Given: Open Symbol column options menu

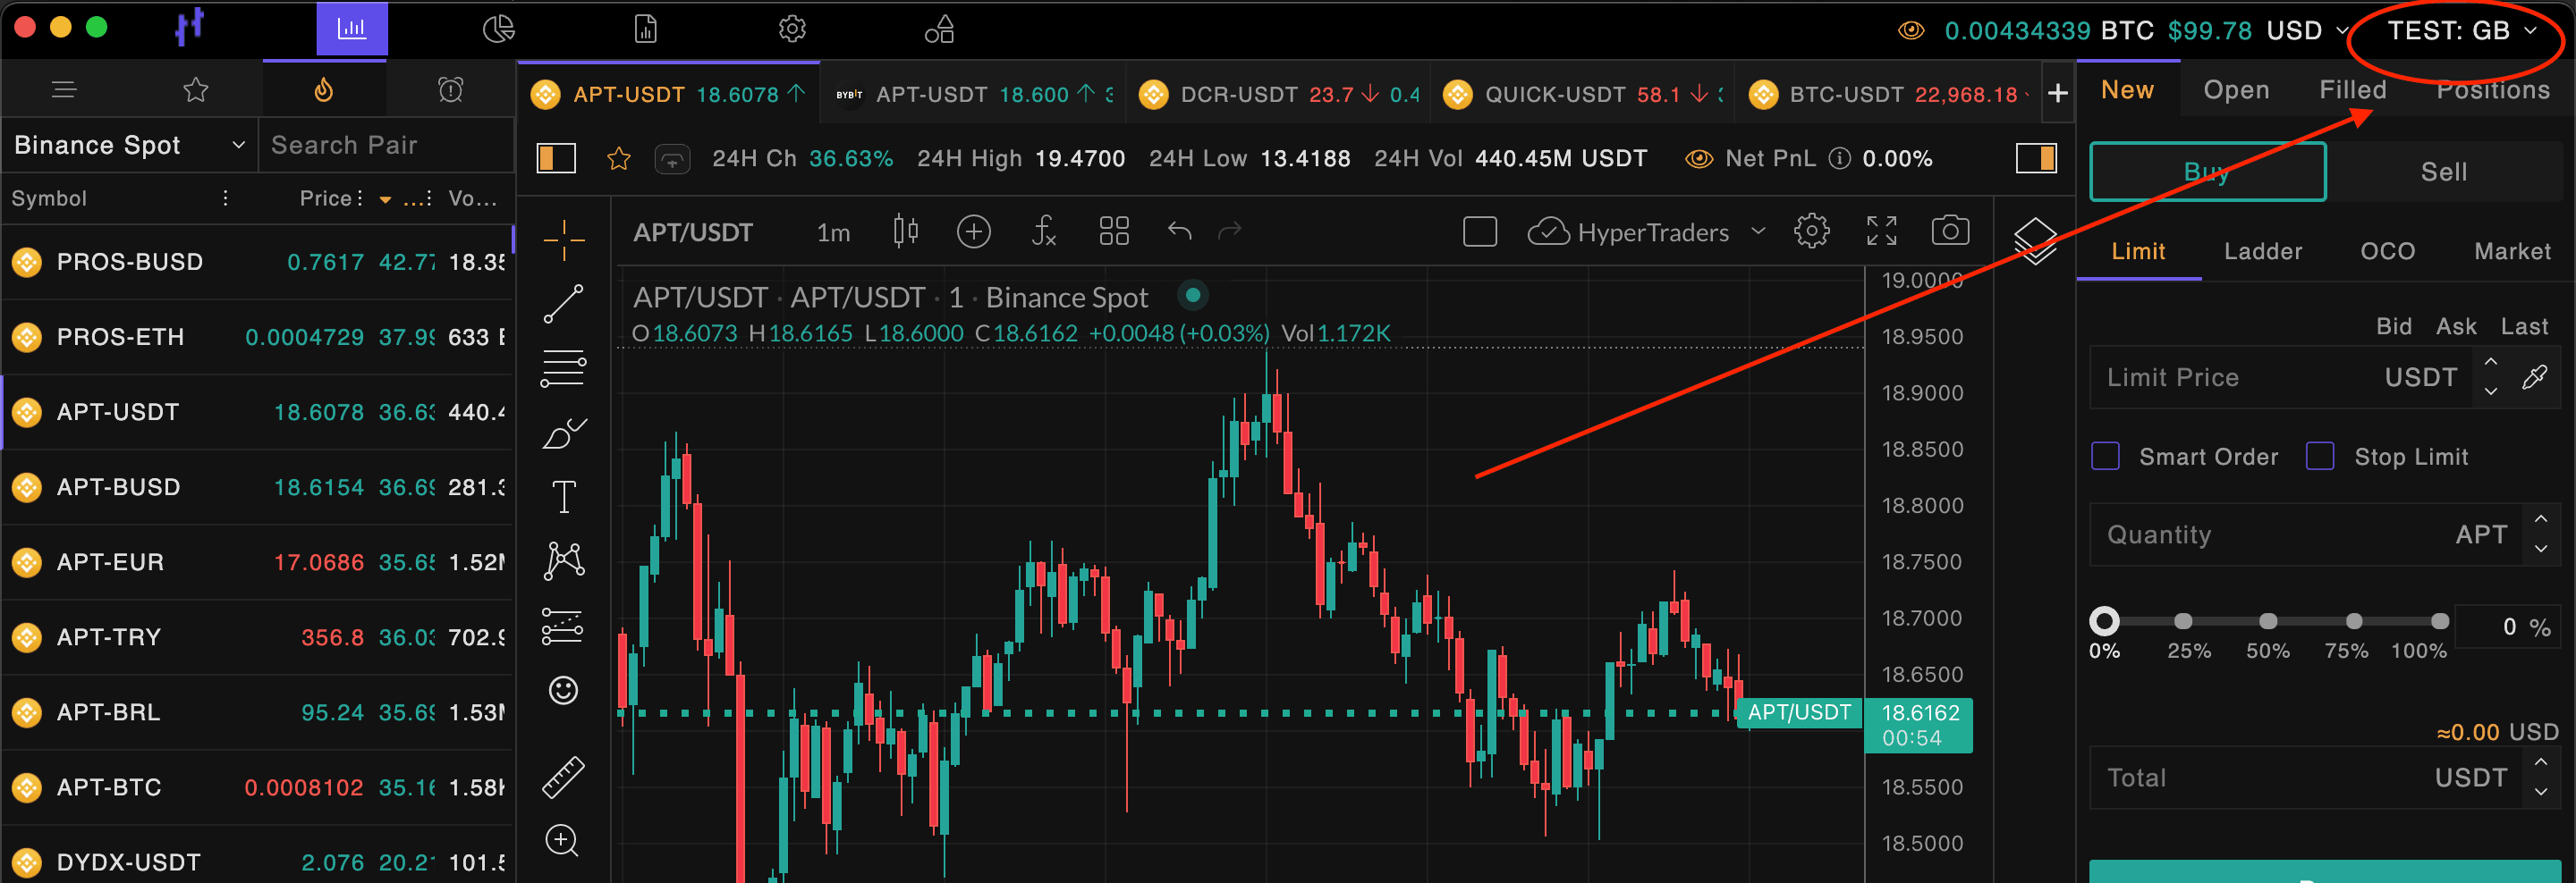Looking at the screenshot, I should pyautogui.click(x=226, y=198).
